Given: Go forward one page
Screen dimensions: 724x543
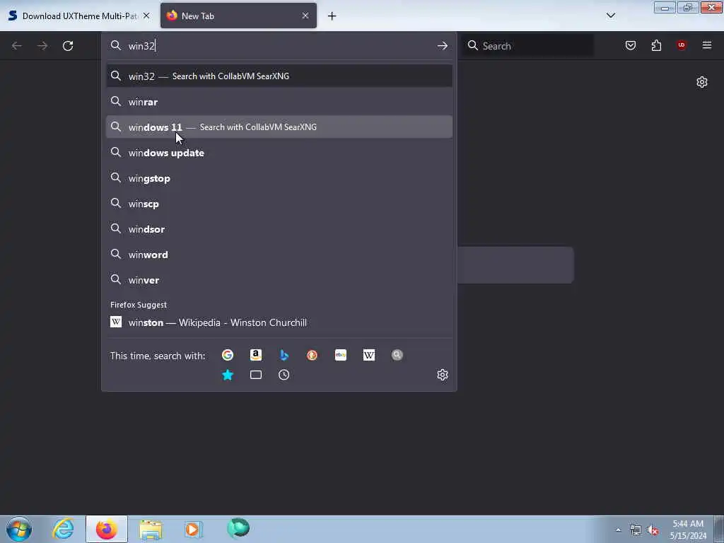Looking at the screenshot, I should 42,46.
